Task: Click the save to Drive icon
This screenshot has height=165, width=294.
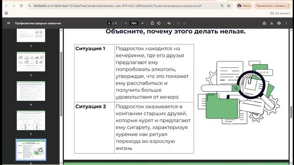Action: 265,23
